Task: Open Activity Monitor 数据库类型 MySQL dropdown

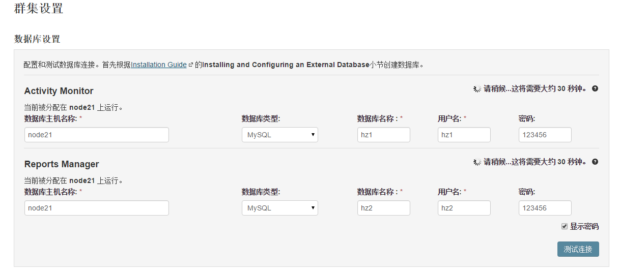Action: tap(280, 135)
